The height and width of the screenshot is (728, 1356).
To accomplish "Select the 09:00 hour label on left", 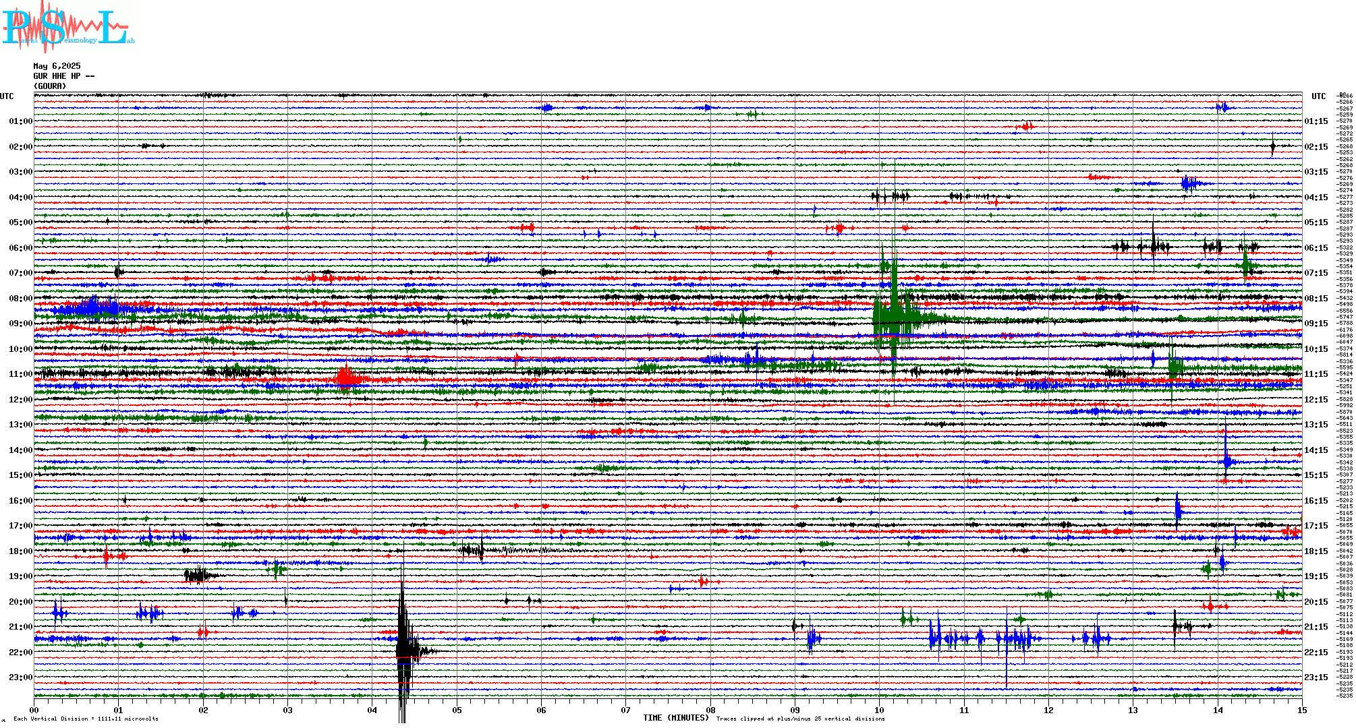I will click(x=20, y=324).
